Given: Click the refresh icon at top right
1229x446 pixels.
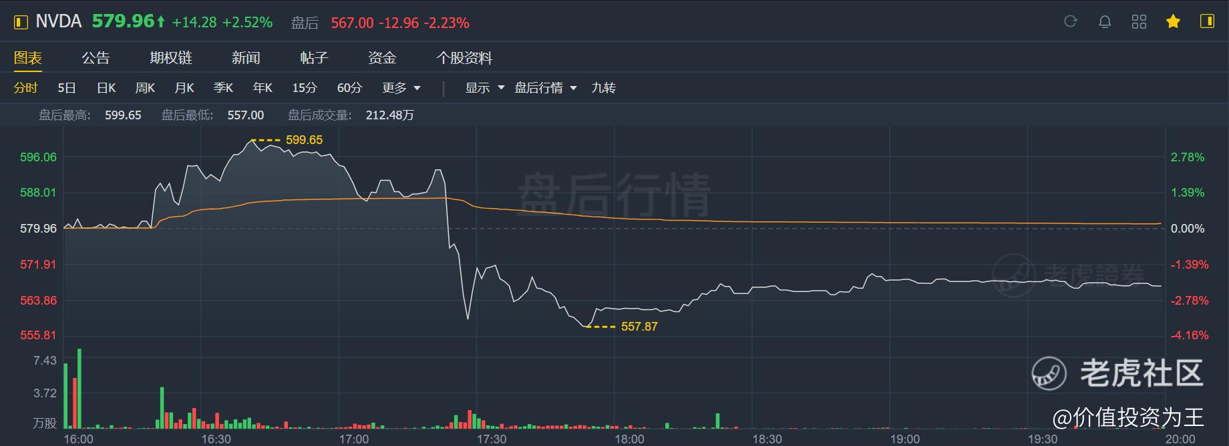Looking at the screenshot, I should [x=1071, y=22].
